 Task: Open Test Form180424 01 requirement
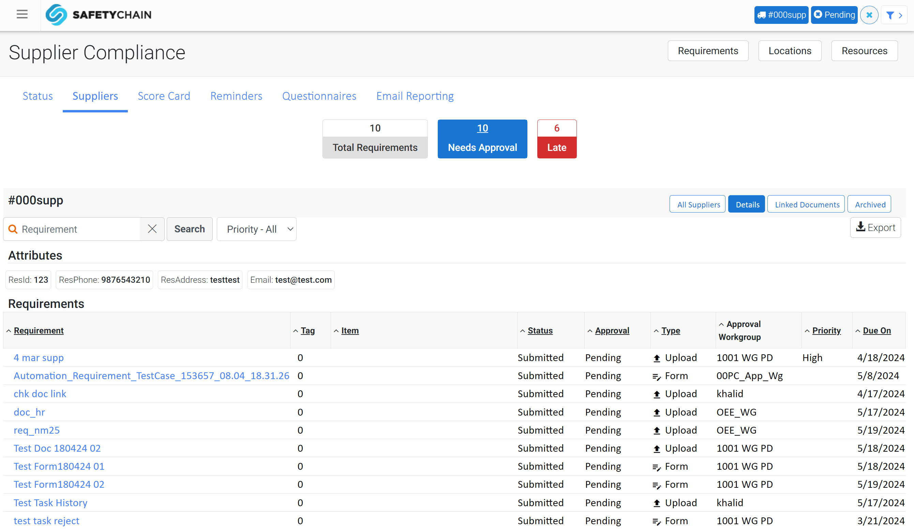[59, 467]
